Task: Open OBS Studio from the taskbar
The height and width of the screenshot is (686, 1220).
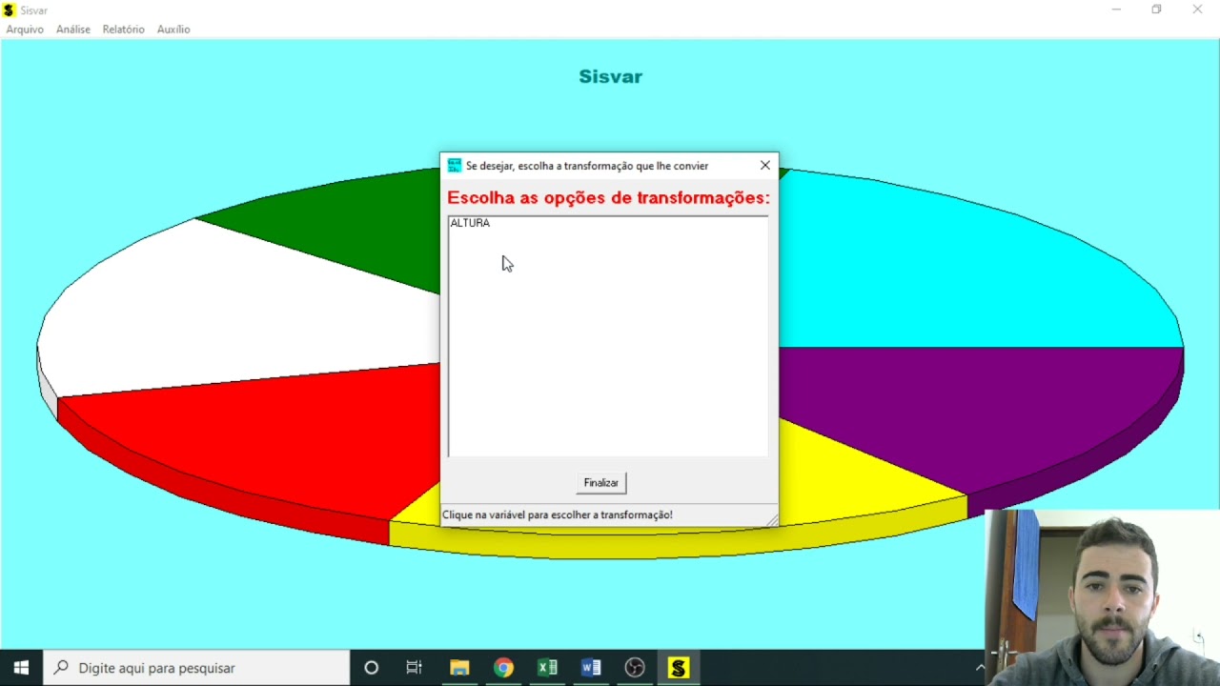Action: (635, 668)
